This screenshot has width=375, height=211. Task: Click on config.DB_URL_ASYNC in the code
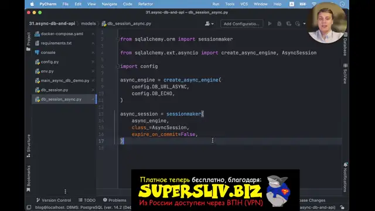pos(160,87)
